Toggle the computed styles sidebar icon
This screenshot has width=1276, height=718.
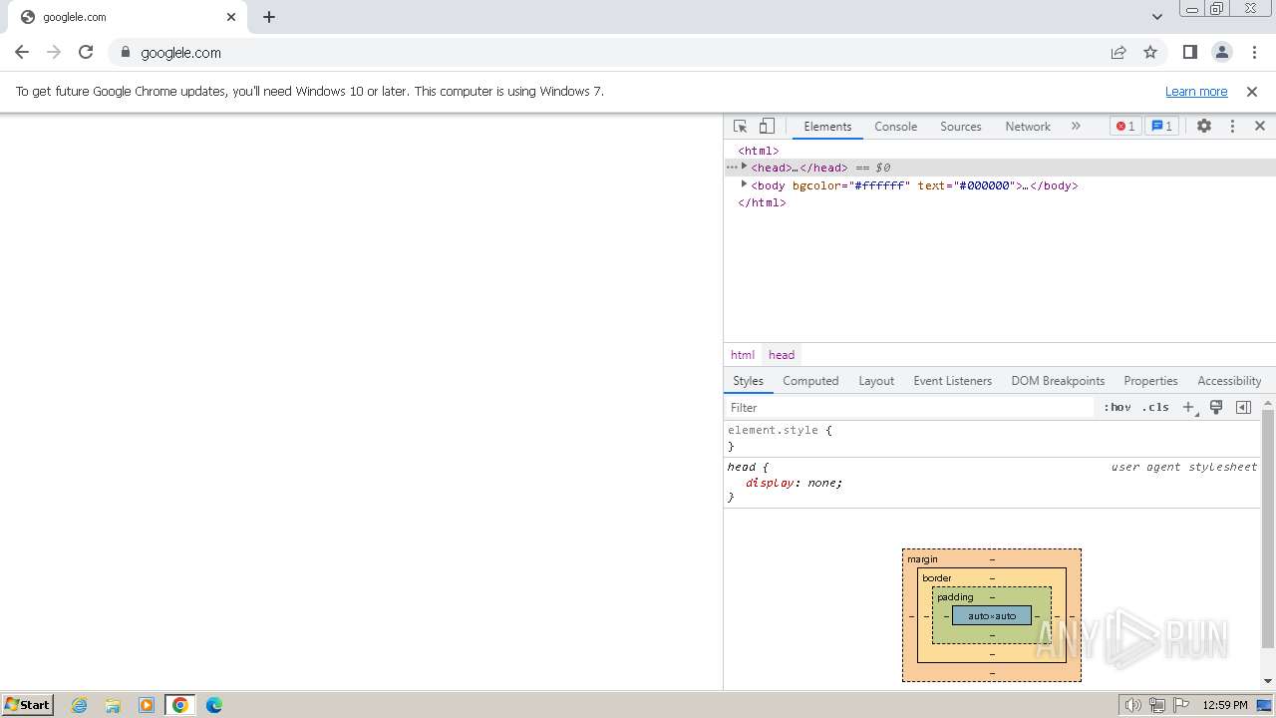click(x=1243, y=407)
